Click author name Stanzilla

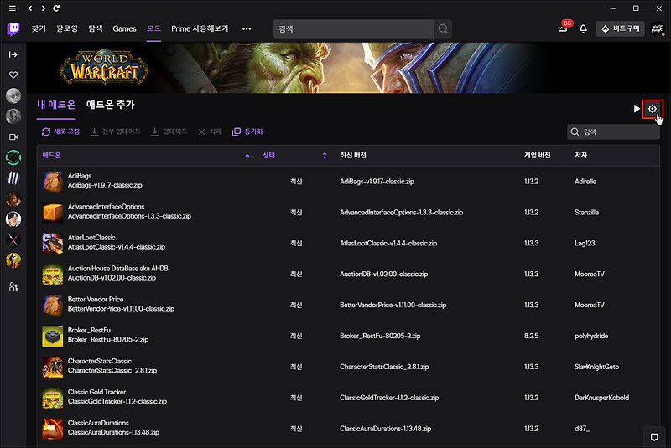click(x=586, y=212)
